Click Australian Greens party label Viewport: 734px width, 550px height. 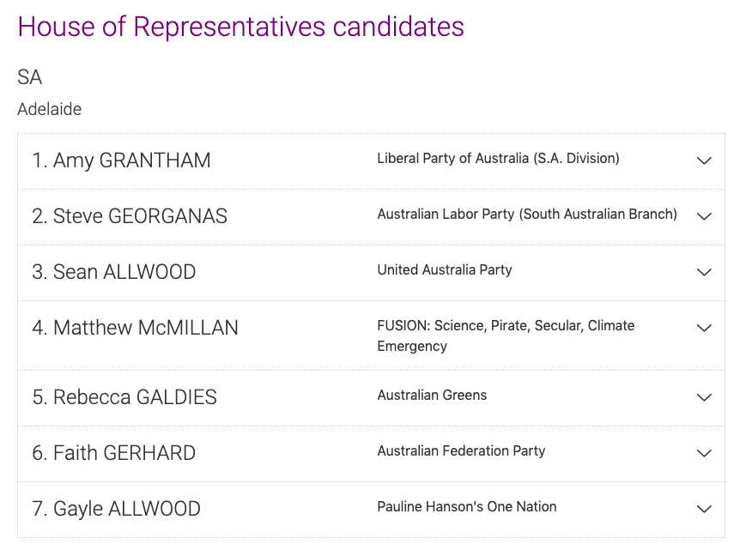pyautogui.click(x=432, y=396)
